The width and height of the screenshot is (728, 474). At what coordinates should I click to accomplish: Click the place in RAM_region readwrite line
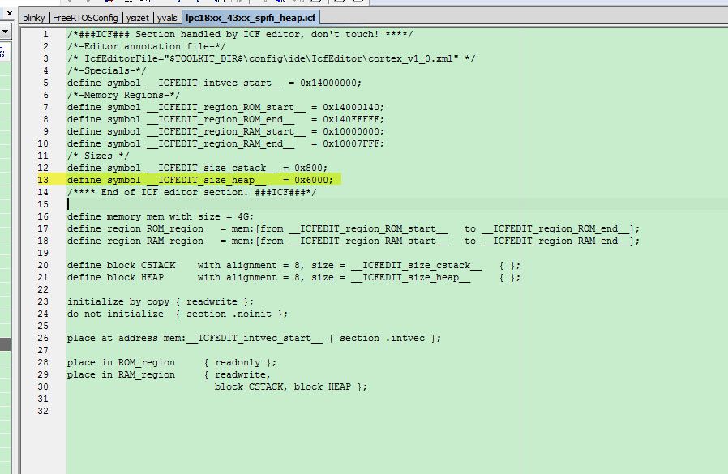(x=169, y=374)
